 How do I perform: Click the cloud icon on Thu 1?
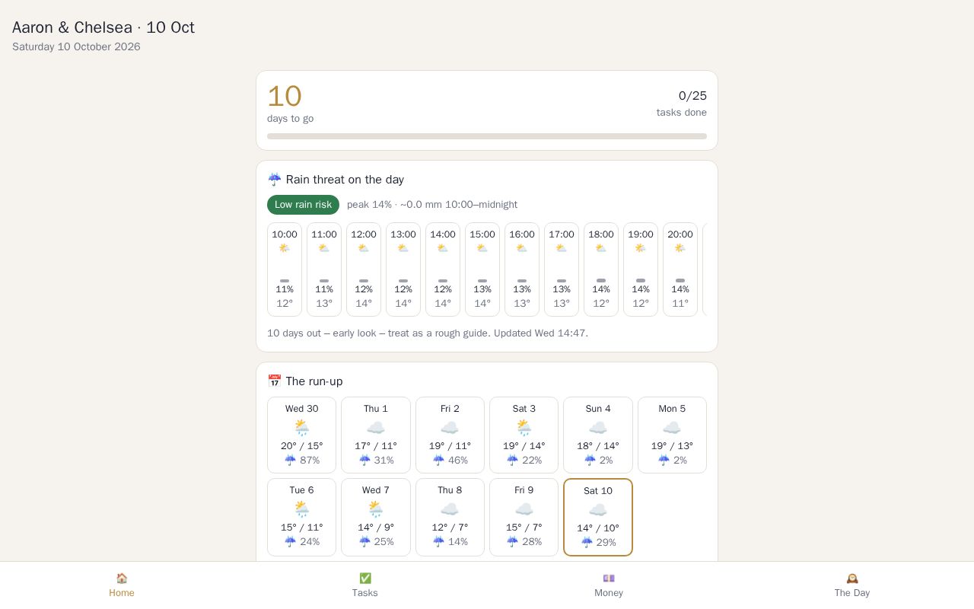[x=376, y=428]
